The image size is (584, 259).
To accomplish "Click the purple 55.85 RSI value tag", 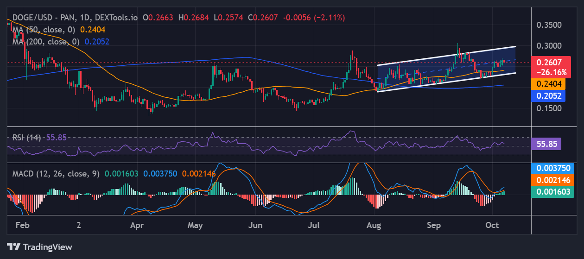I will 547,144.
